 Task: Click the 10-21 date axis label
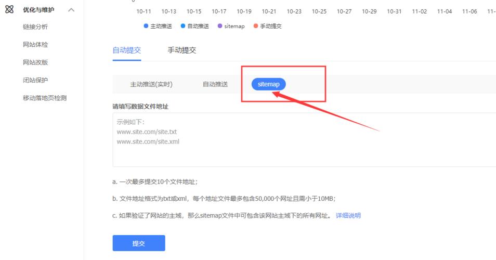click(x=269, y=11)
